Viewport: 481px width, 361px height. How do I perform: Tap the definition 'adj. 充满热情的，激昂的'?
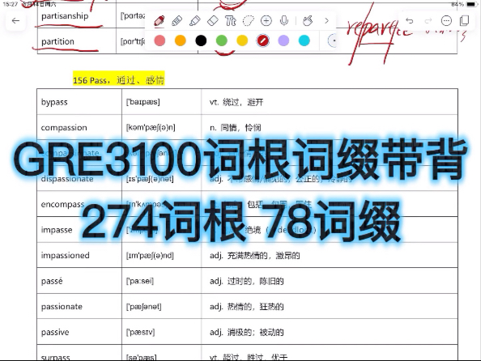coord(254,256)
